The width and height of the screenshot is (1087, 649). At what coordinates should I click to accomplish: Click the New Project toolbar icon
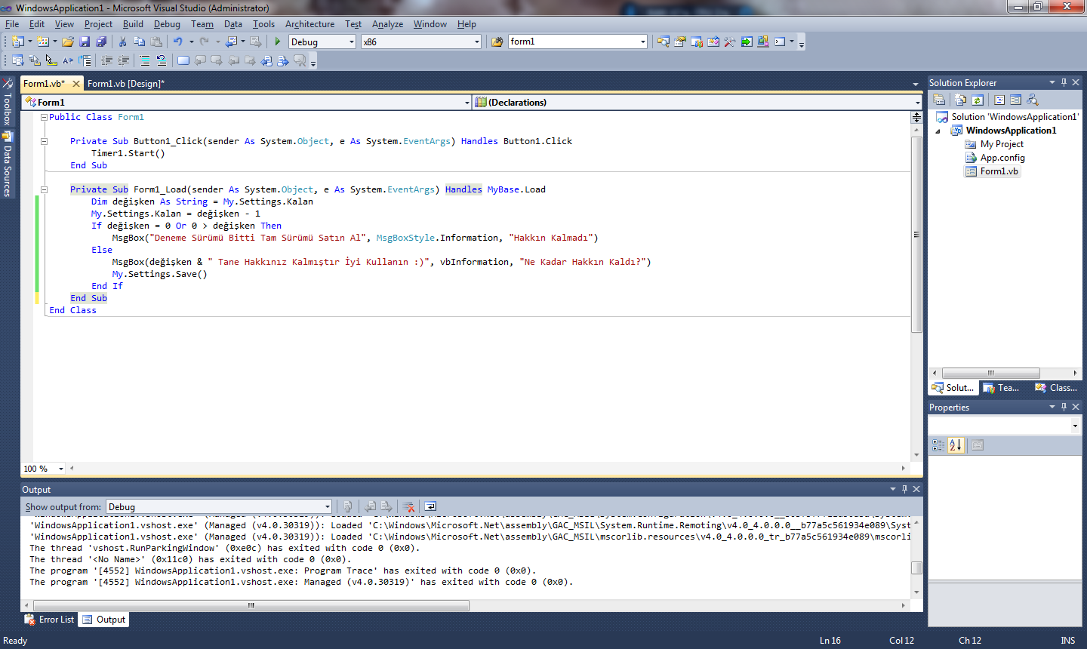tap(17, 42)
